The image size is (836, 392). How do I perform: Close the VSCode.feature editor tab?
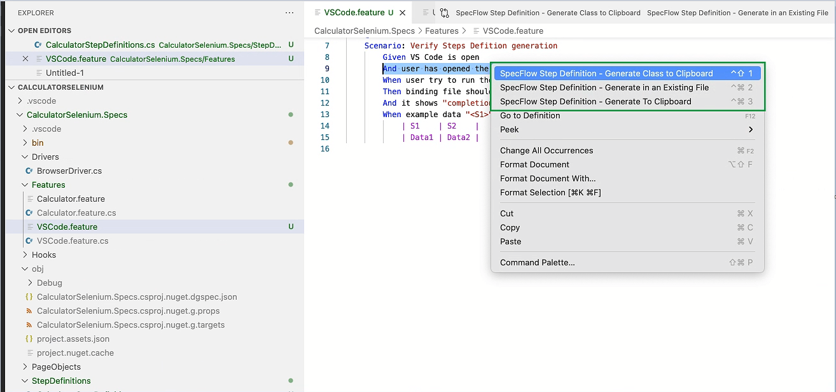pos(402,13)
